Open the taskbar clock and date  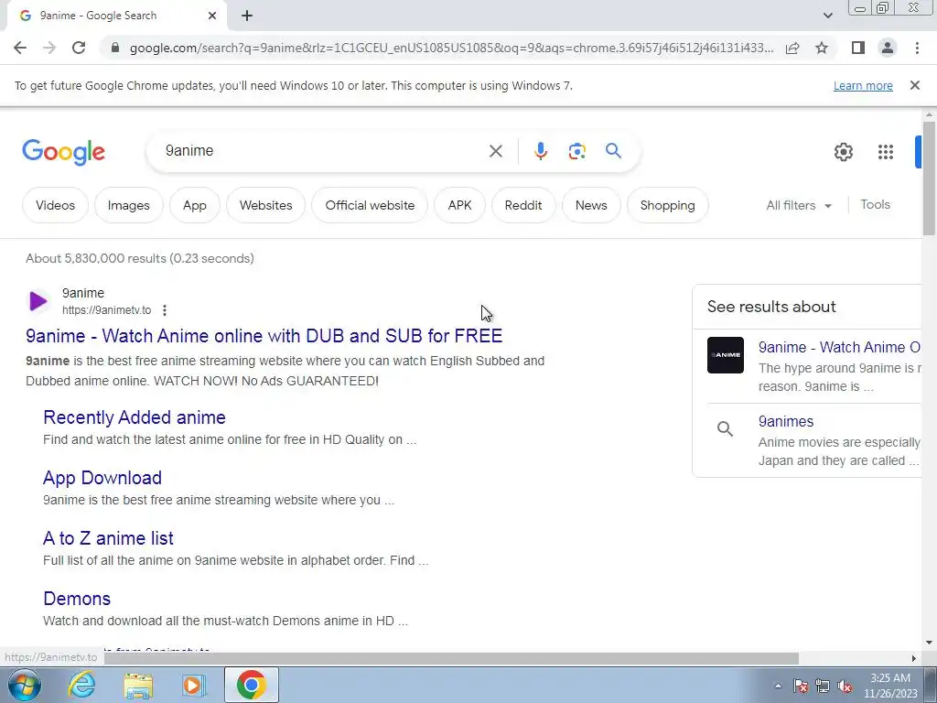890,686
